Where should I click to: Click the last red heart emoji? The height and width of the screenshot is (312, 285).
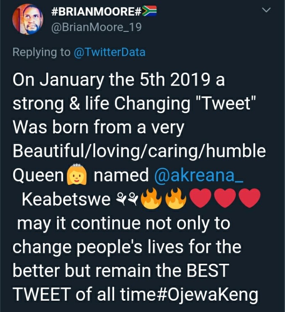point(250,198)
